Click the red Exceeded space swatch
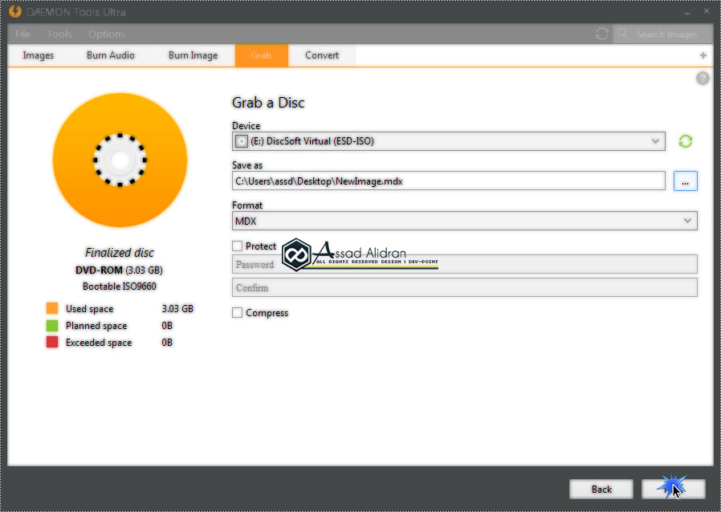 click(x=52, y=343)
